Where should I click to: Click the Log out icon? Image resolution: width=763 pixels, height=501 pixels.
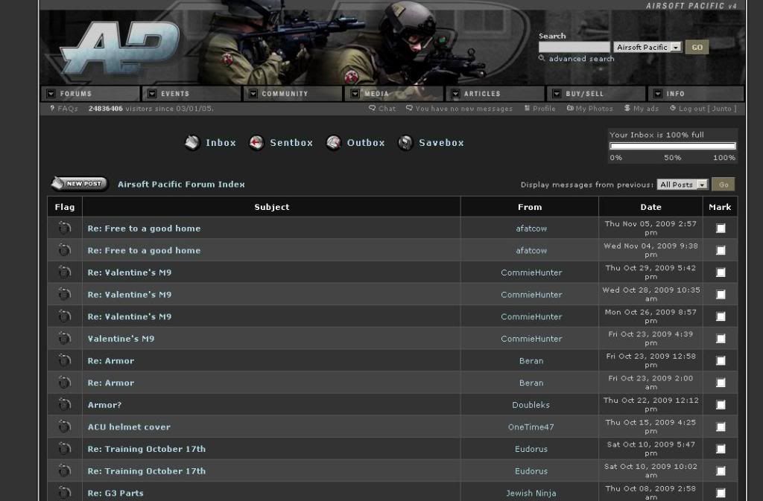[673, 109]
